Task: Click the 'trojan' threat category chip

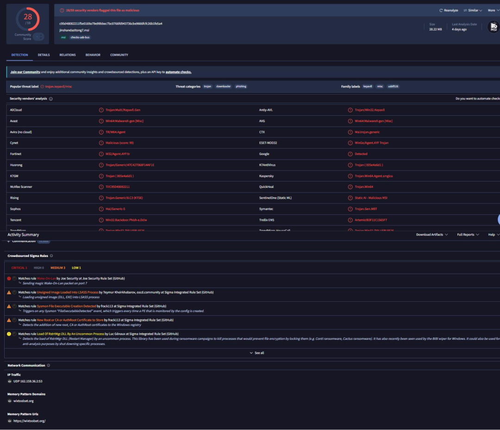Action: (207, 87)
